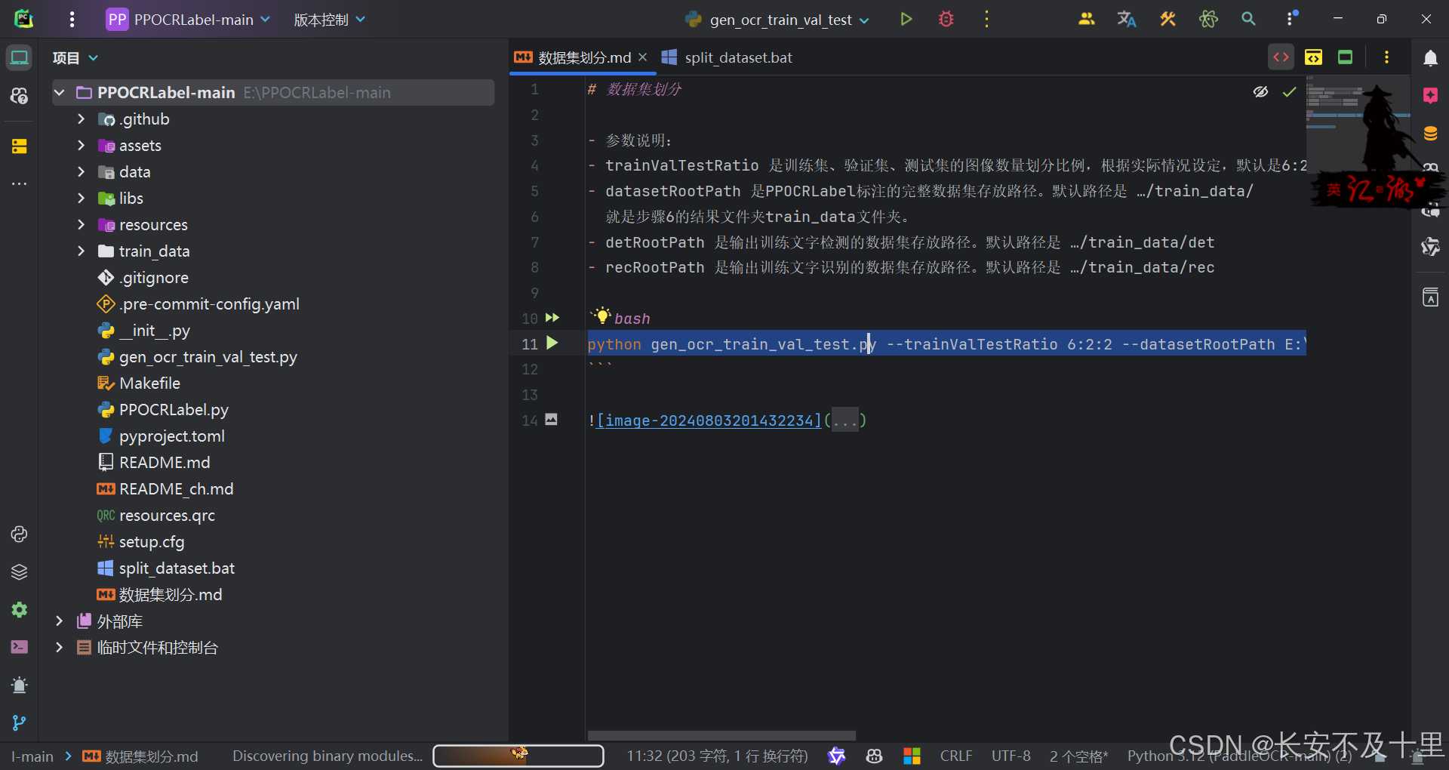The image size is (1449, 770).
Task: Expand the train_data folder
Action: point(81,251)
